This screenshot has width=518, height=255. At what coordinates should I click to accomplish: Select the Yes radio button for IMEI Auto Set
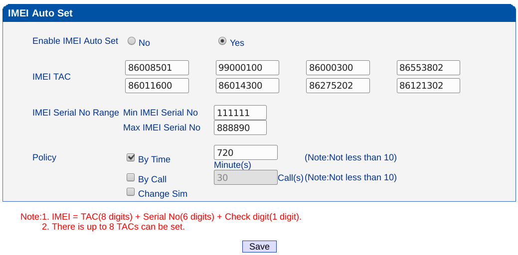pos(222,41)
